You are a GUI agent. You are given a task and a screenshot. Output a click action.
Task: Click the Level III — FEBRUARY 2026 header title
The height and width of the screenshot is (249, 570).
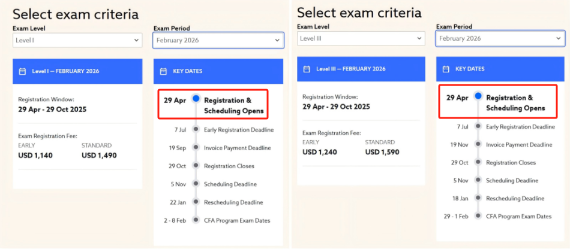click(x=351, y=69)
